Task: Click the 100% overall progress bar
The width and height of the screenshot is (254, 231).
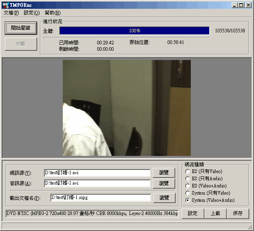Action: (x=134, y=31)
